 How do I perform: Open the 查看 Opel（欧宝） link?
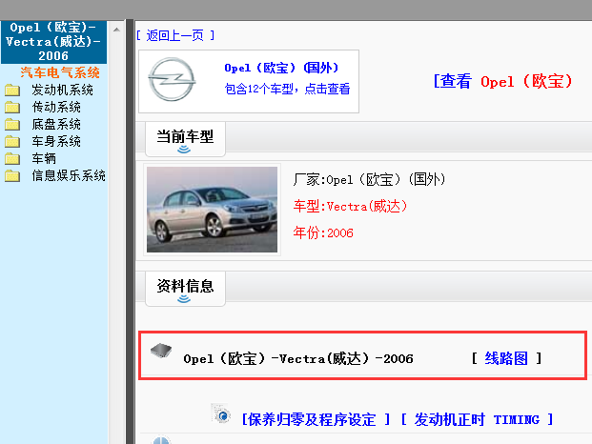(502, 81)
